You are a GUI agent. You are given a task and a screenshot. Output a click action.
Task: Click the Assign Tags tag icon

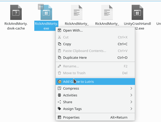tap(59, 109)
